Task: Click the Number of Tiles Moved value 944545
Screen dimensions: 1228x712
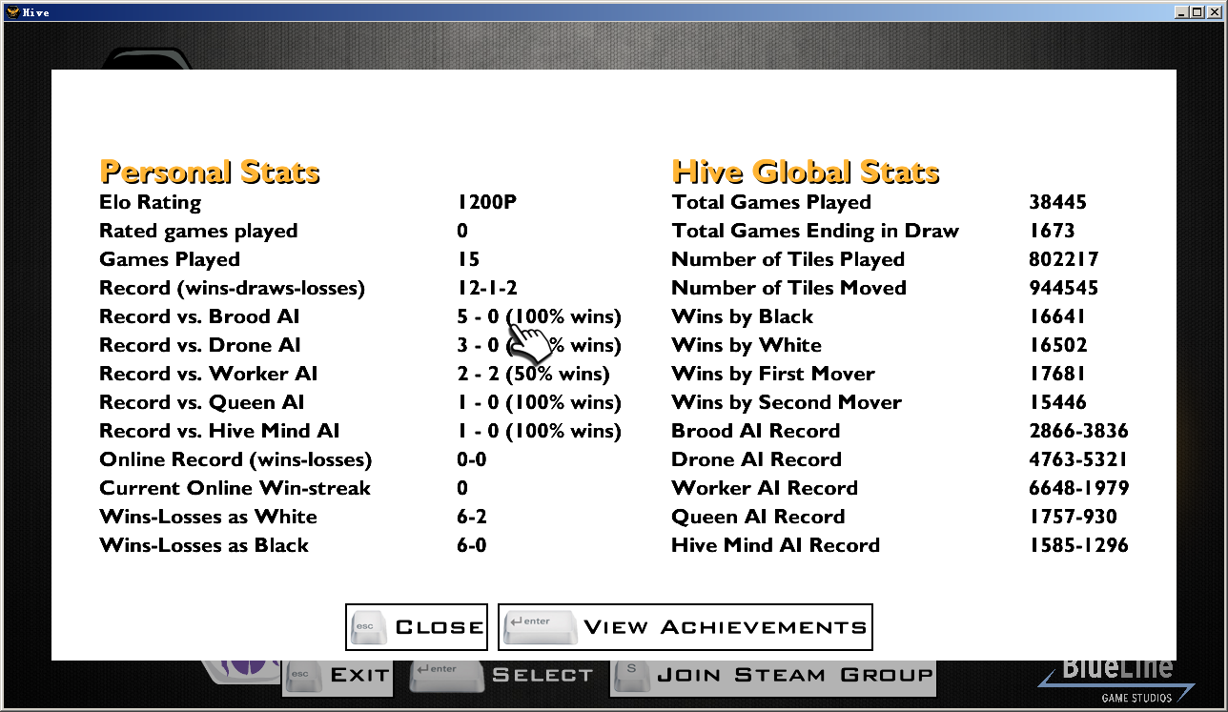Action: pos(1064,288)
